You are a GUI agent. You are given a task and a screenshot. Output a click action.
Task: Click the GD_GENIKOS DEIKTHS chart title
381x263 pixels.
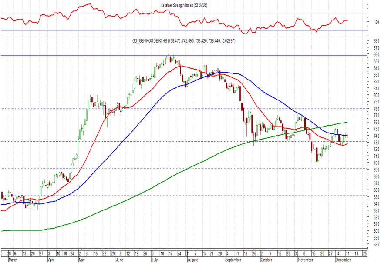pyautogui.click(x=184, y=41)
